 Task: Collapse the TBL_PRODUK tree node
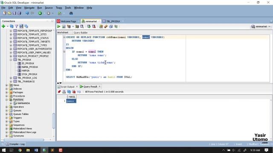pos(11,59)
